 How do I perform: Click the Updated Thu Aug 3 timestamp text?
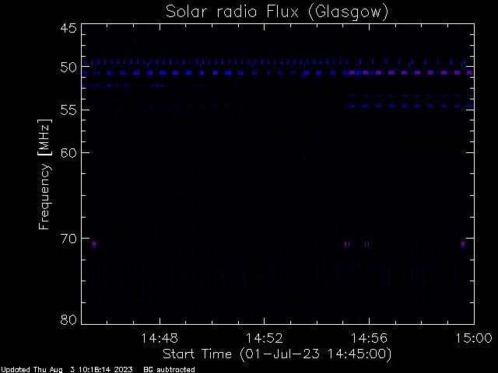[x=67, y=370]
